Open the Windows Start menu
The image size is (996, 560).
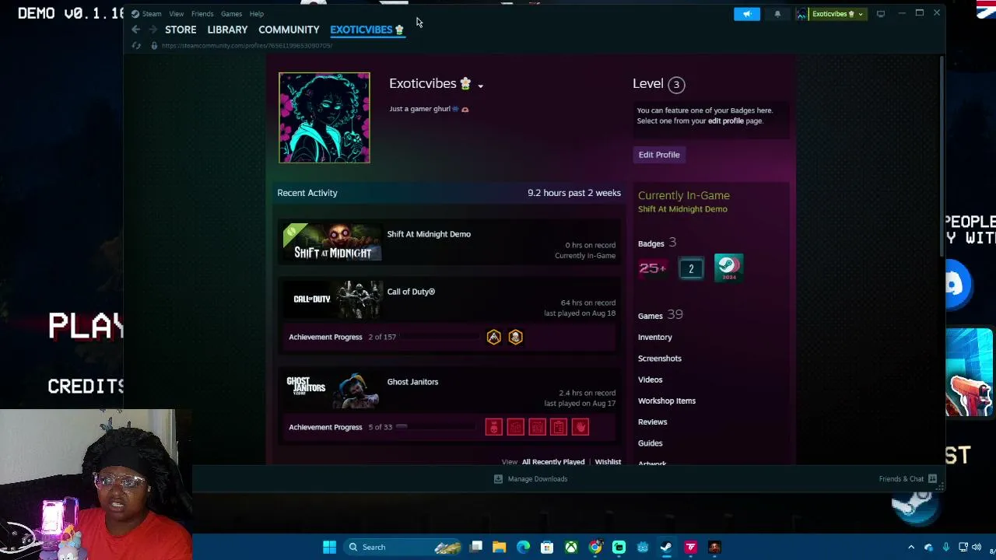click(x=329, y=547)
